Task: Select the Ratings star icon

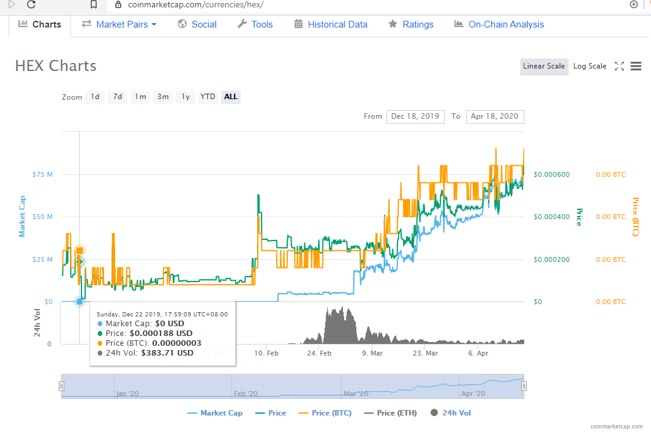Action: click(392, 24)
